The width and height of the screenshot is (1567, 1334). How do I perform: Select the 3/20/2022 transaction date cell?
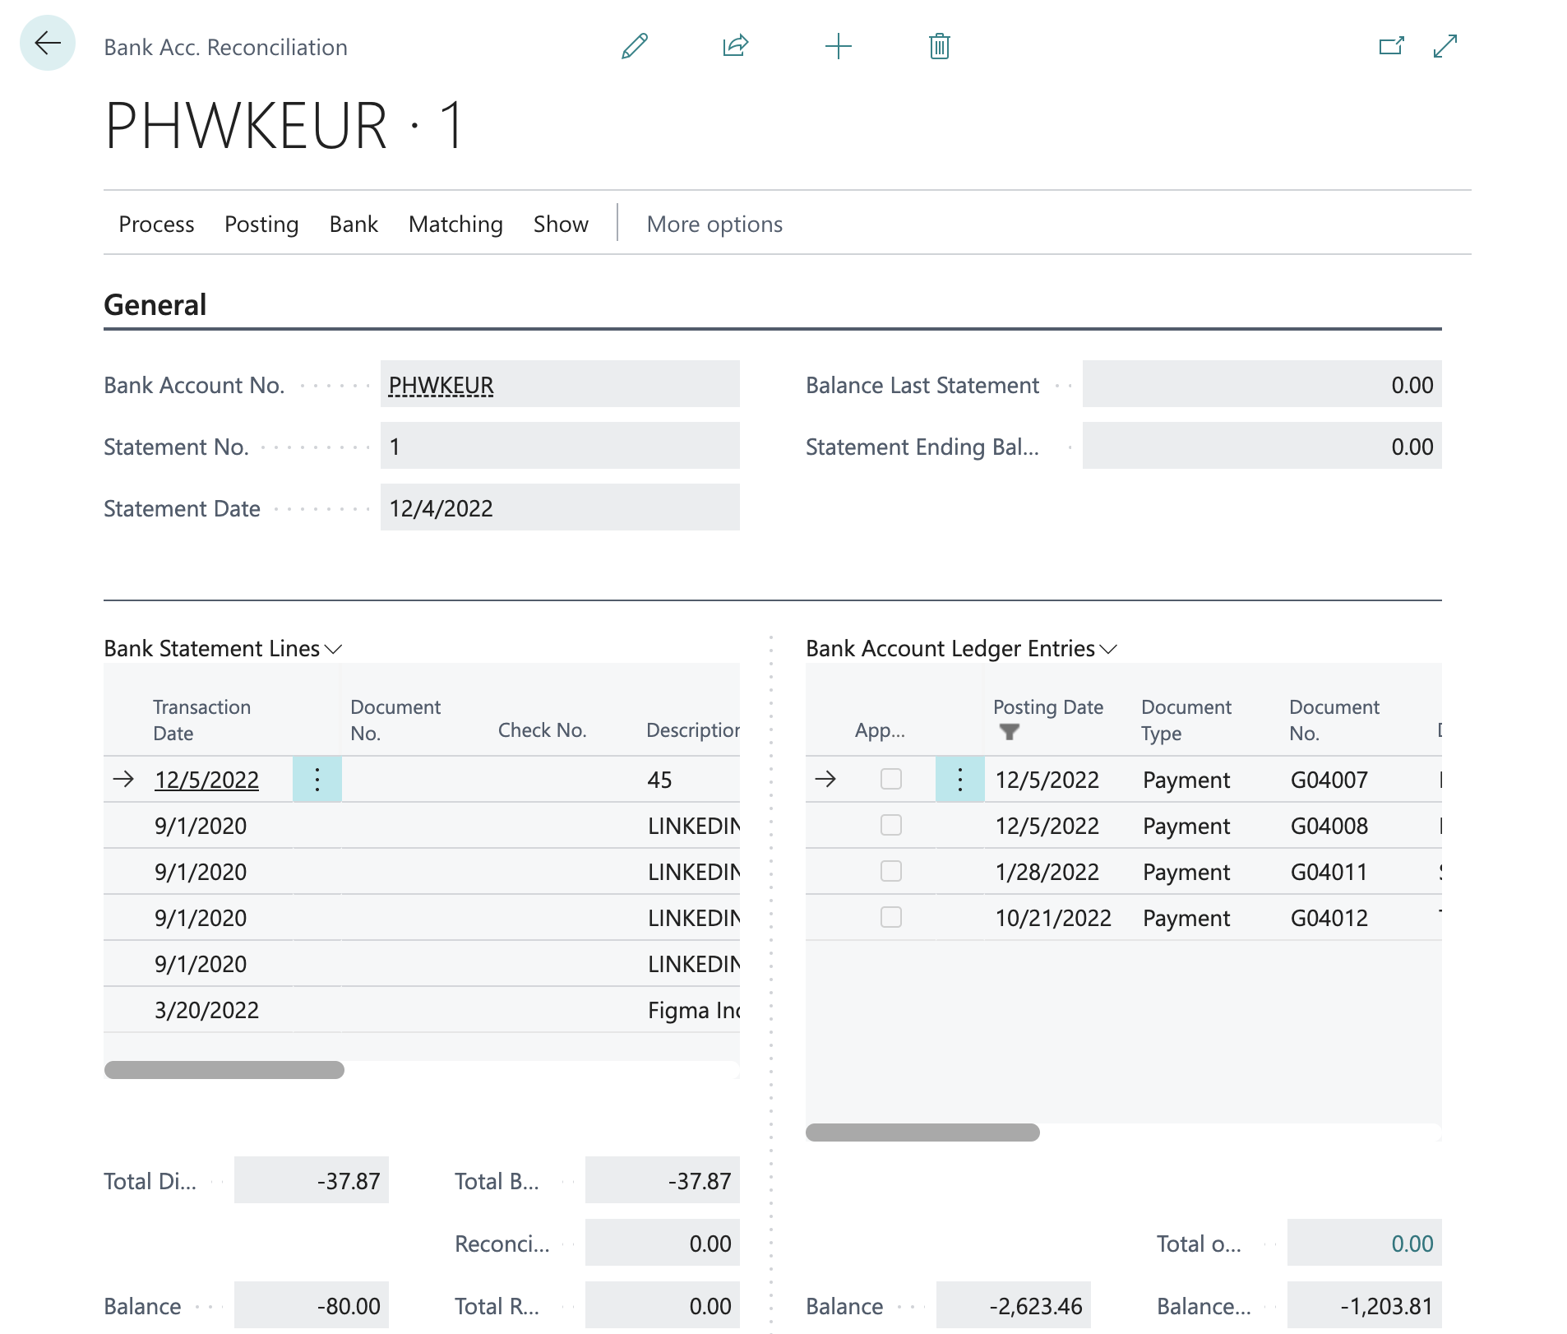pos(206,1010)
